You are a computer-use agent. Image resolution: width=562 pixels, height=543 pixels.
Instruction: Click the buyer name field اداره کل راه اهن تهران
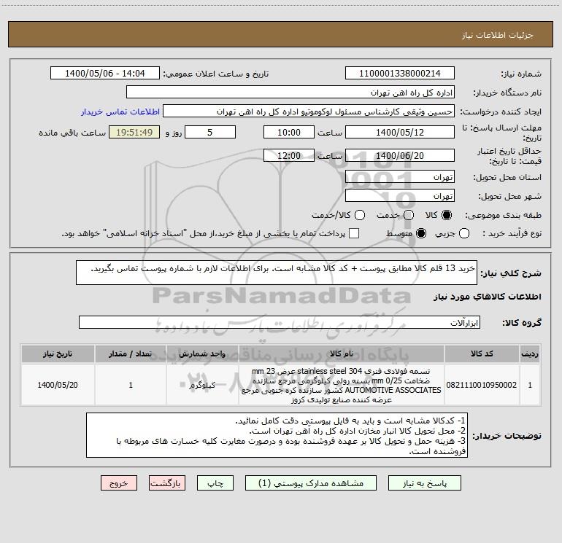[x=290, y=93]
